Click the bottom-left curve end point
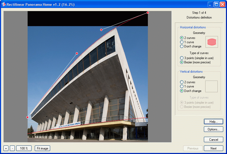Screen dimensions: 227x154 click(27, 117)
